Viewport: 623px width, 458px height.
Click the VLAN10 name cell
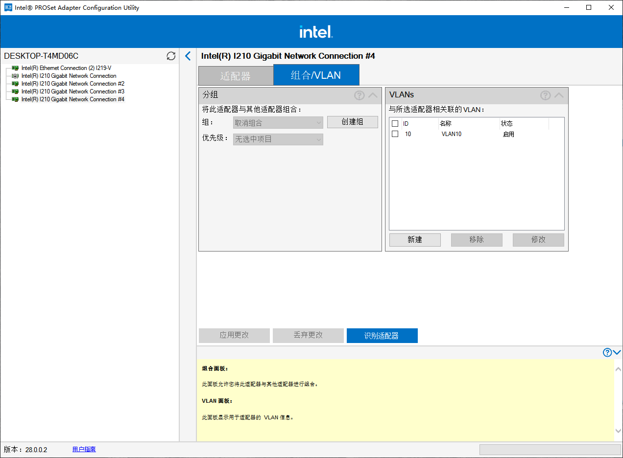click(x=452, y=134)
